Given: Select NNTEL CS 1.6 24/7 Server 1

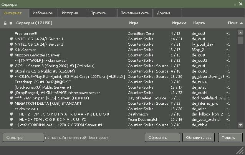Looking at the screenshot, I should 119,39.
